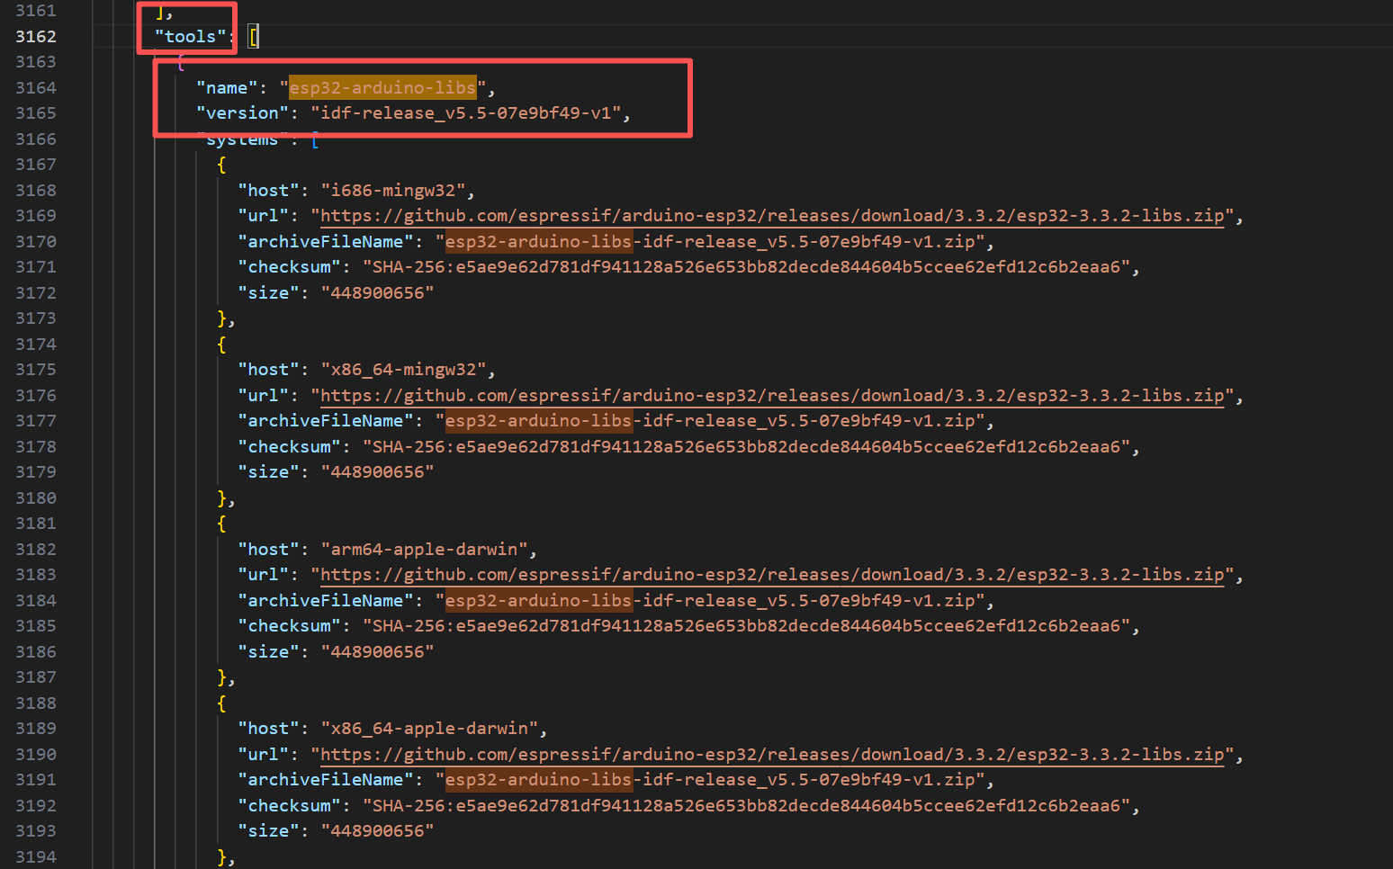Click the "version" key on line 3165

[x=242, y=113]
